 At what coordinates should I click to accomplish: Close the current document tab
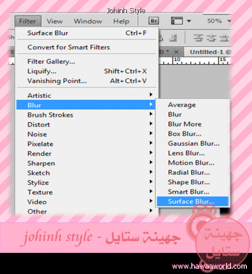[176, 52]
